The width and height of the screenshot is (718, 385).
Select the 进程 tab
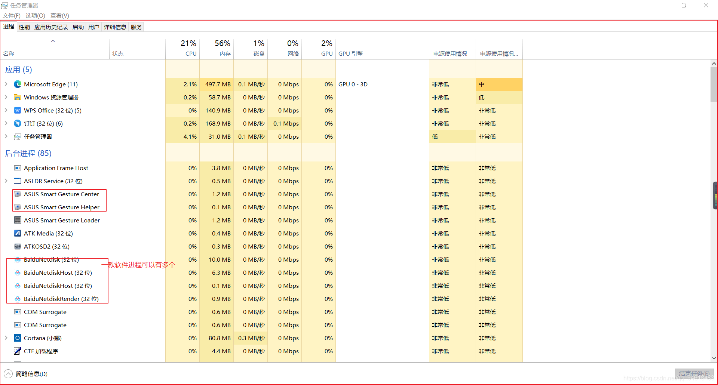pos(9,27)
